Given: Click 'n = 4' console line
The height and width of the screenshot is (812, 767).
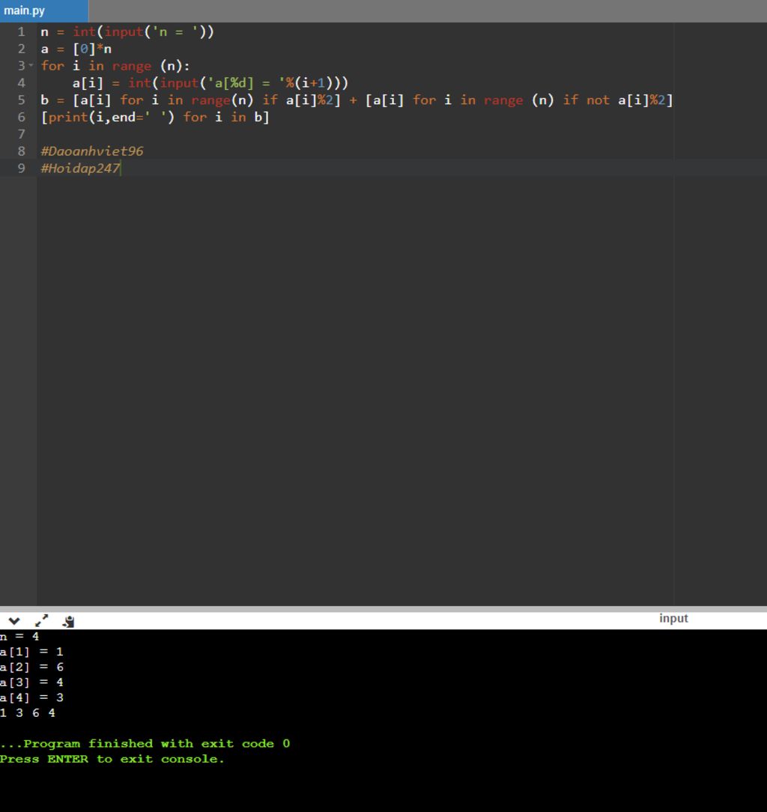Looking at the screenshot, I should 19,636.
